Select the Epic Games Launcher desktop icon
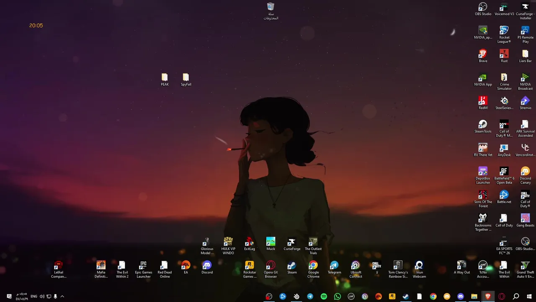This screenshot has width=536, height=302. (143, 269)
